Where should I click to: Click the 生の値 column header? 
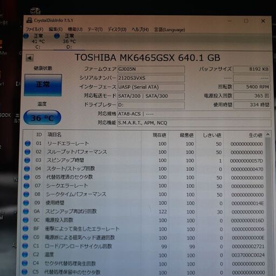click(256, 135)
